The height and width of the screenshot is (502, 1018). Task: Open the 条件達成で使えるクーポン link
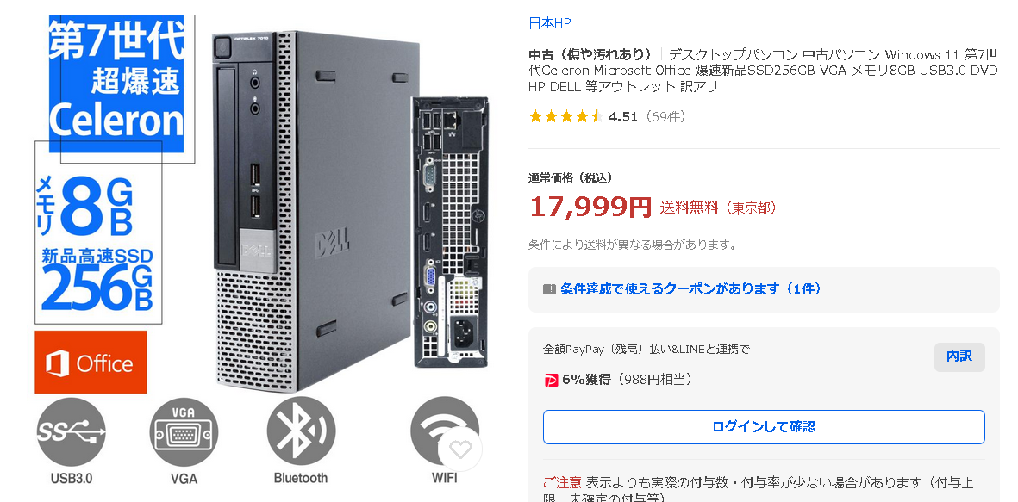coord(690,289)
